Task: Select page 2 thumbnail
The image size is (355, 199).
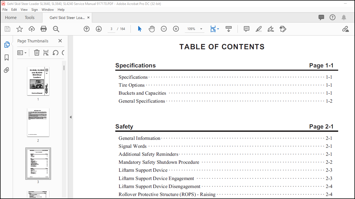Action: (x=38, y=122)
